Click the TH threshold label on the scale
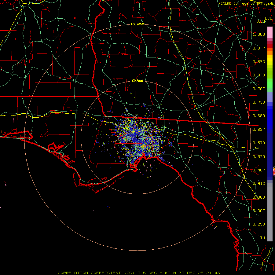Screen dimensions: 275x275 coord(262,238)
